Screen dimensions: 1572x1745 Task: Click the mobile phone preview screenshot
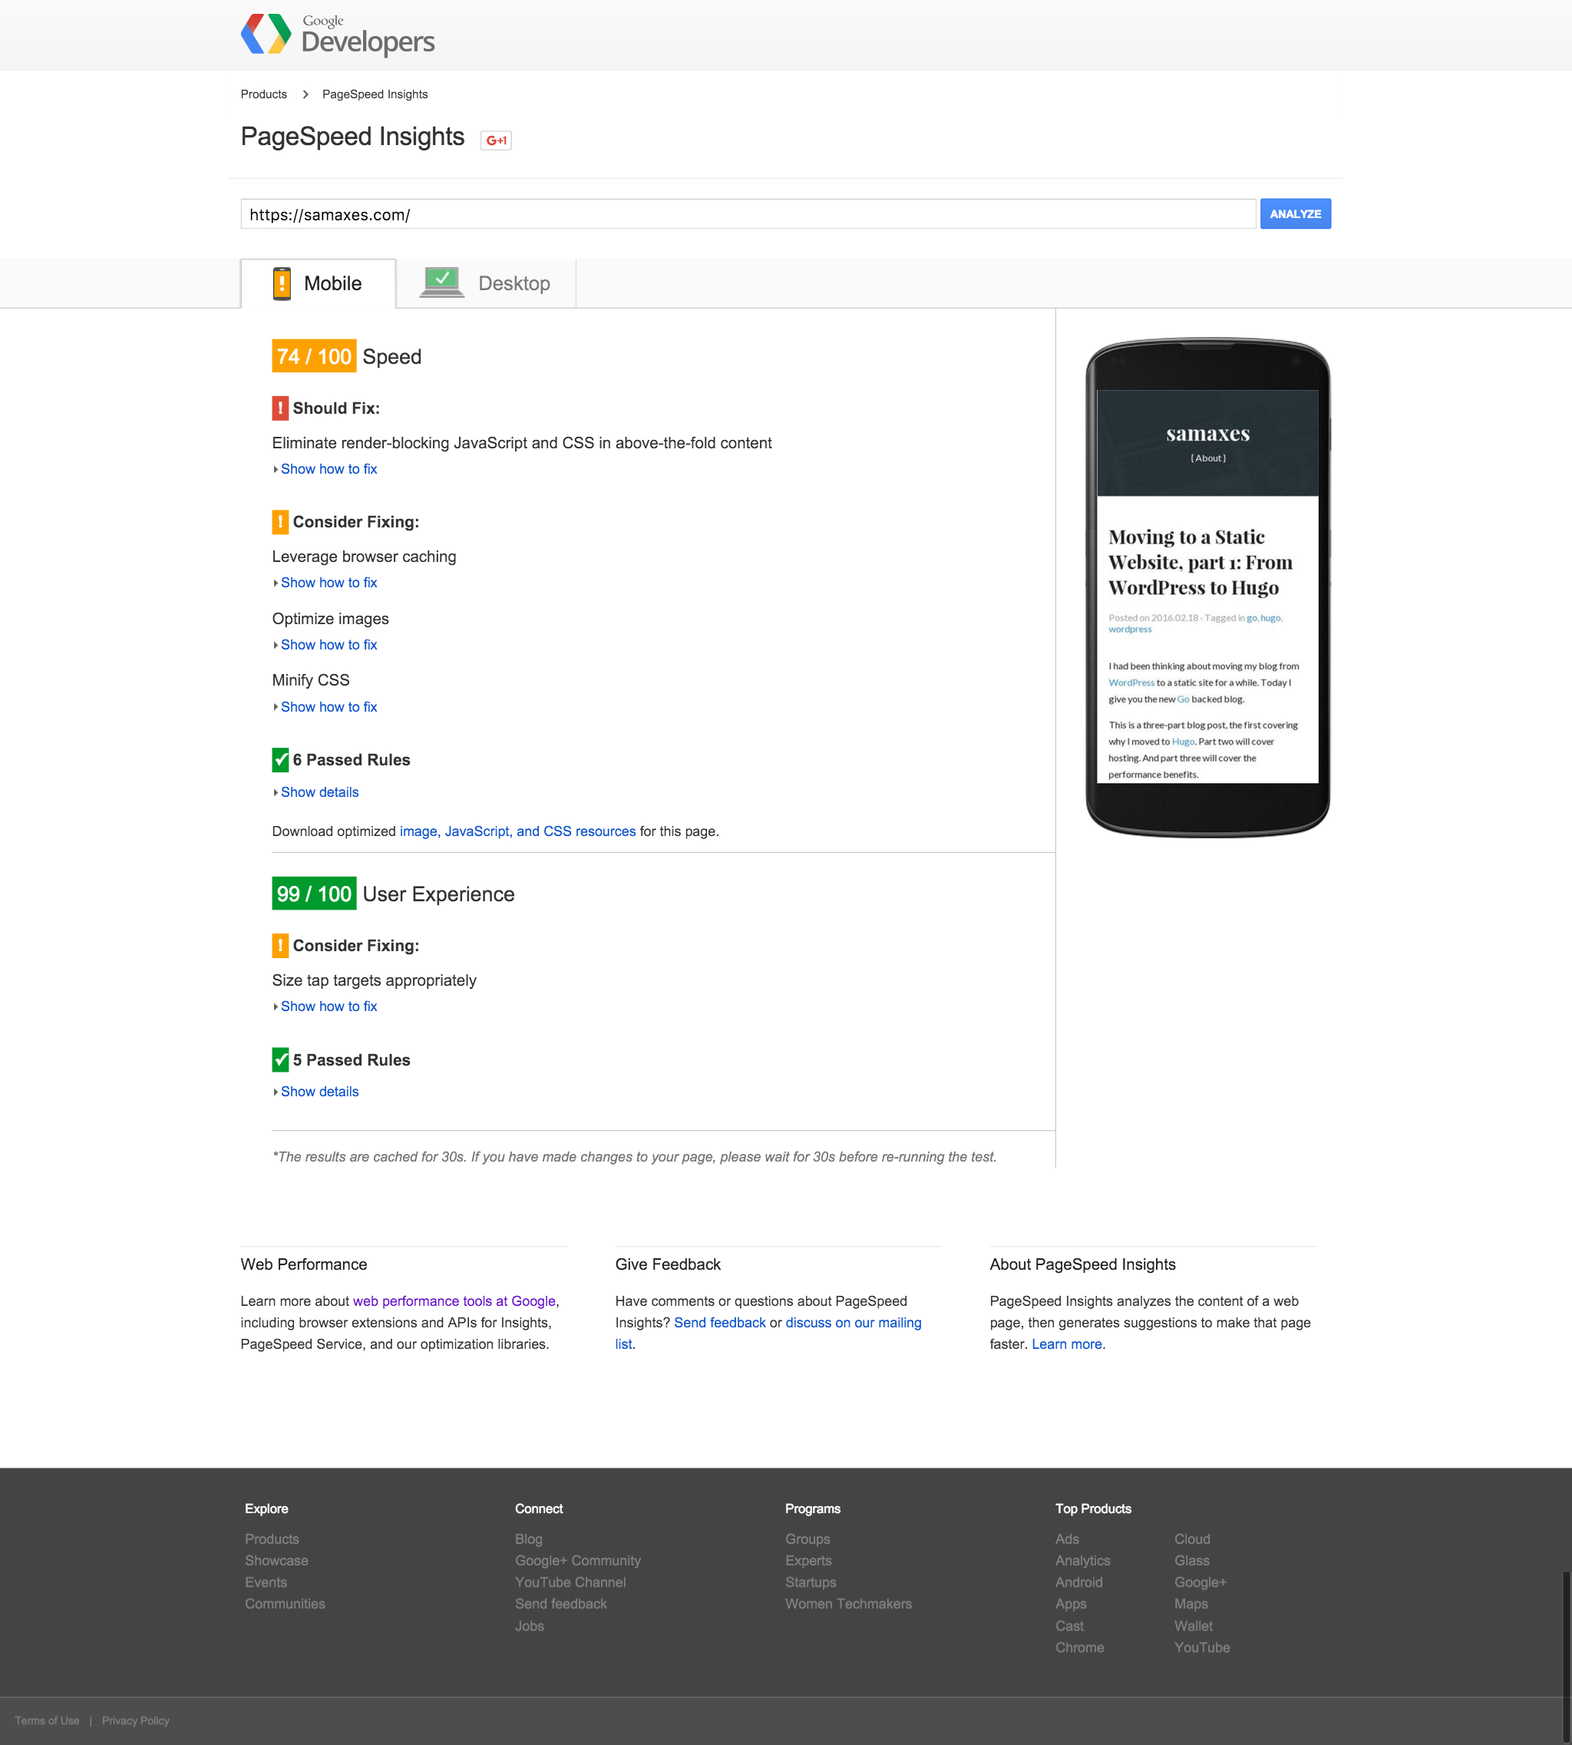point(1207,587)
